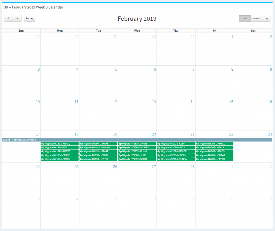The height and width of the screenshot is (231, 275).
Task: Click the date number 1 on Friday
Action: tap(232, 37)
